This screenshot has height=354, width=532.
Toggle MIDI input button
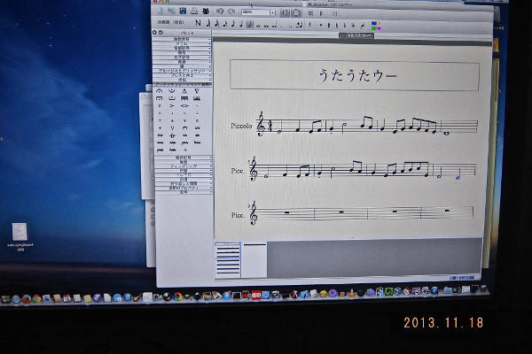click(296, 12)
